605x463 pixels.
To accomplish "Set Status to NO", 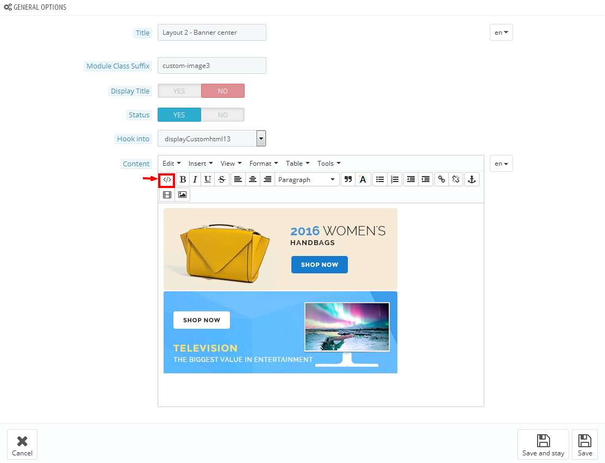I will (223, 115).
